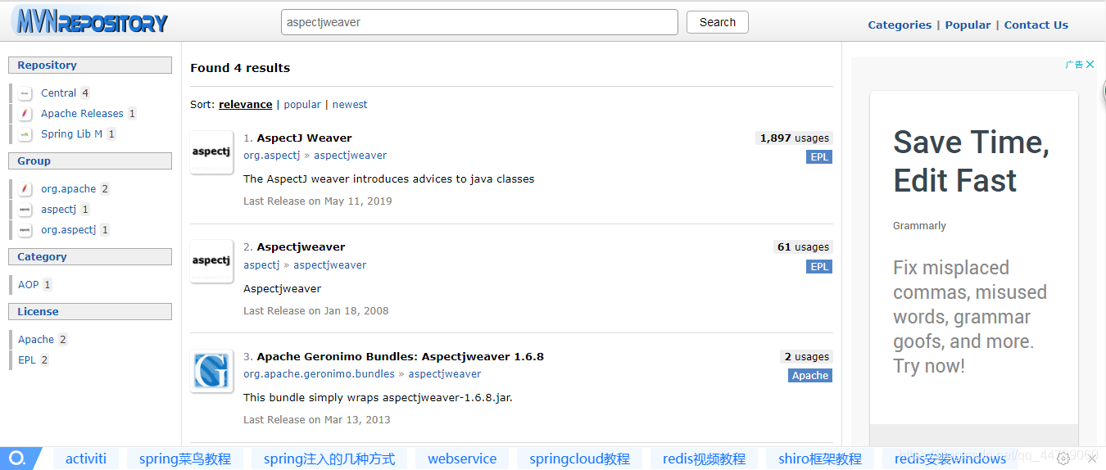This screenshot has height=470, width=1106.
Task: Click the Found 4 results heading
Action: point(240,68)
